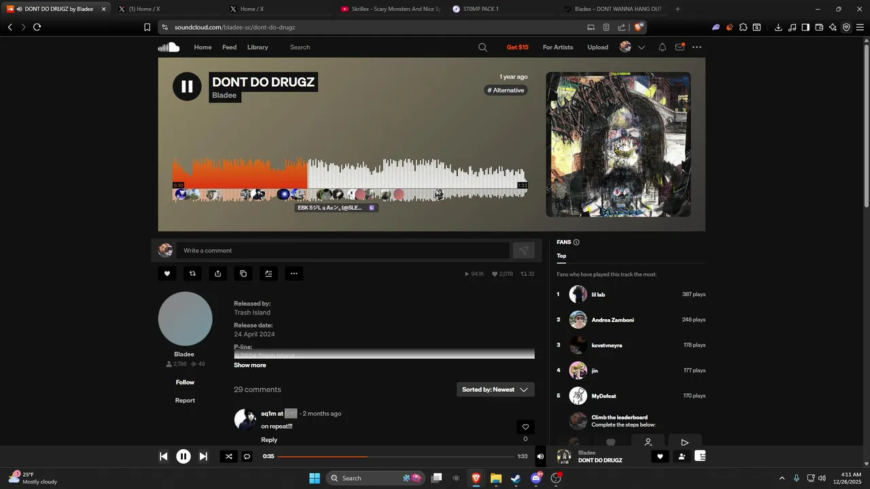
Task: Toggle repeat in the player bar
Action: (247, 456)
